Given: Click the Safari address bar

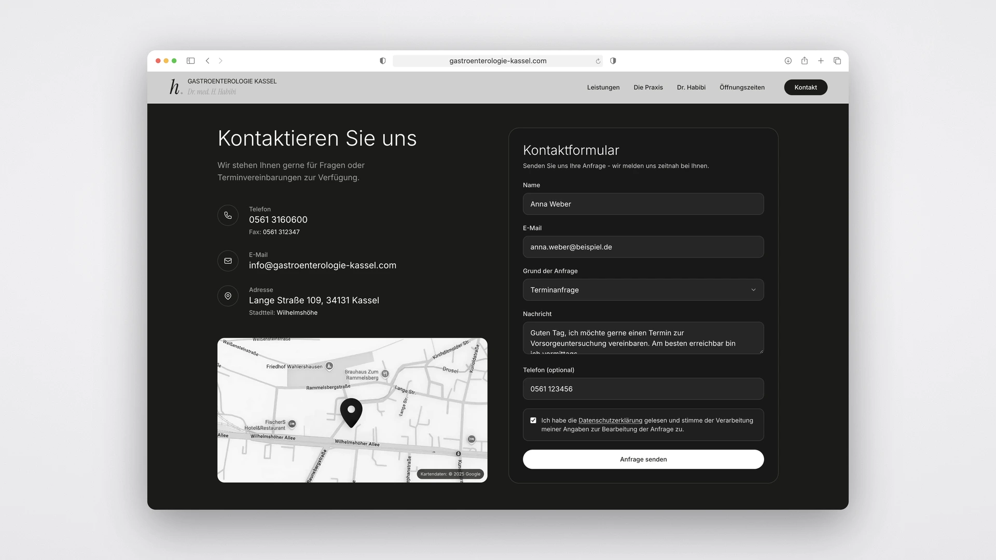Looking at the screenshot, I should [x=497, y=61].
